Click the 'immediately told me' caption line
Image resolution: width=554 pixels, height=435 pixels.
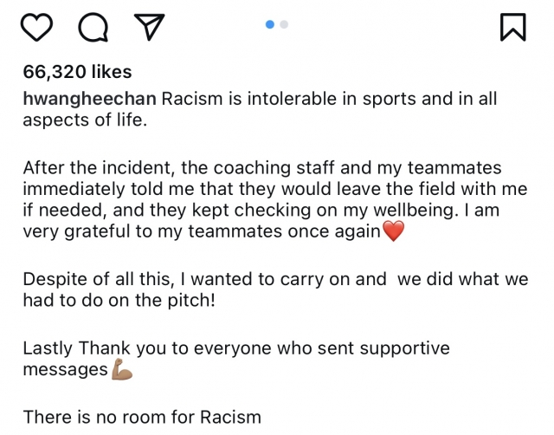pos(275,189)
